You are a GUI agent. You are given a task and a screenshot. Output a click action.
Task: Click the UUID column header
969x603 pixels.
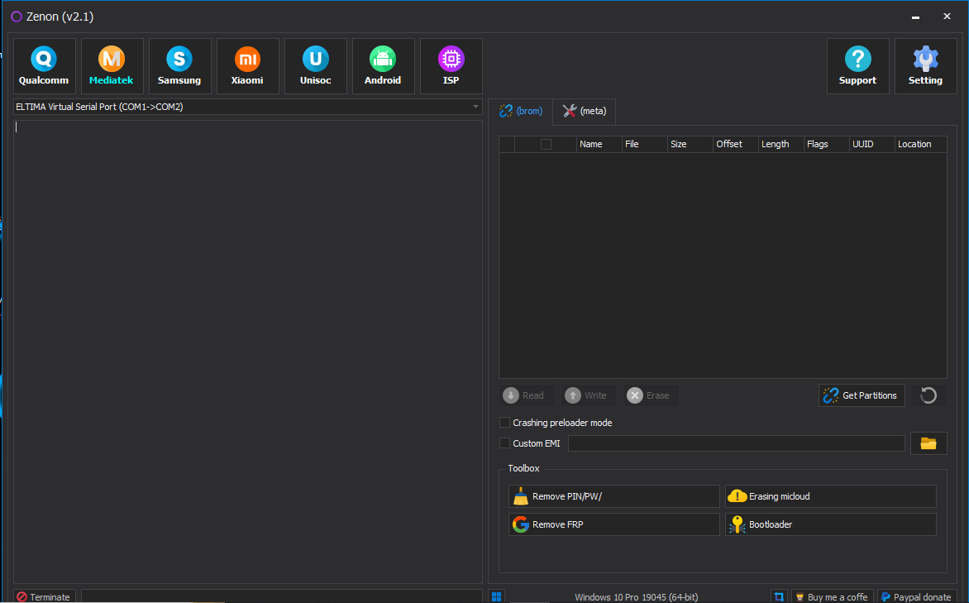coord(872,144)
